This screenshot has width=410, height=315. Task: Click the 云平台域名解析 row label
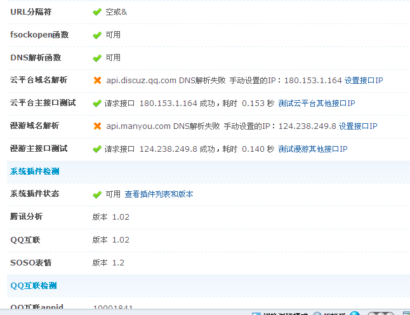coord(39,80)
